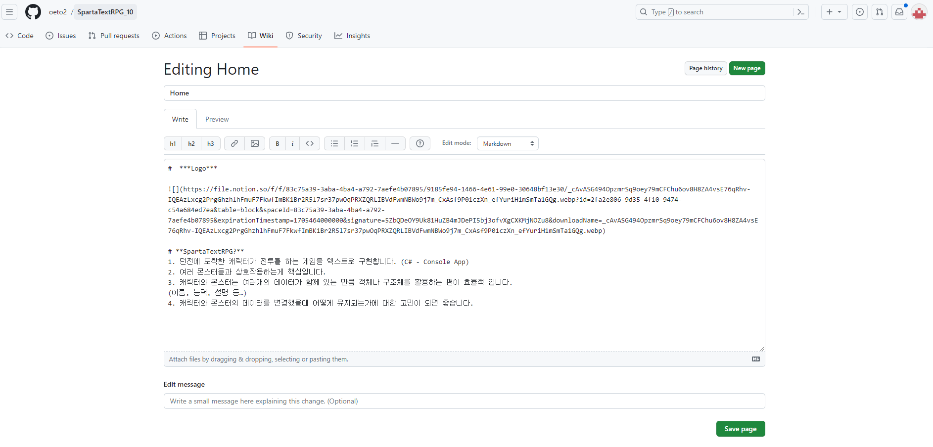Click the Save page button

point(741,429)
